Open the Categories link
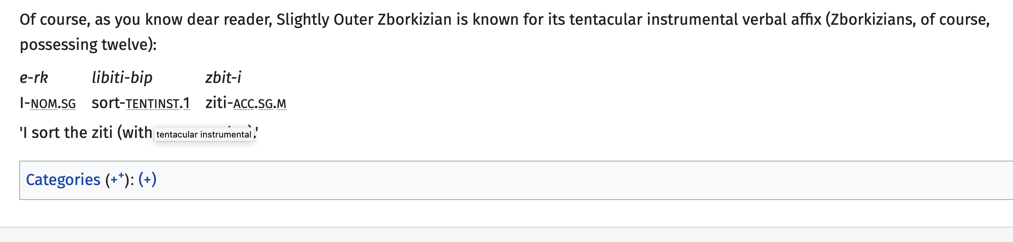This screenshot has width=1013, height=242. coord(63,180)
